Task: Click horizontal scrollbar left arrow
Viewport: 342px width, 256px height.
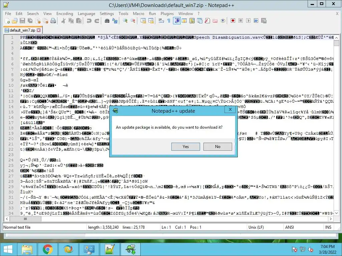Action: (x=7, y=219)
